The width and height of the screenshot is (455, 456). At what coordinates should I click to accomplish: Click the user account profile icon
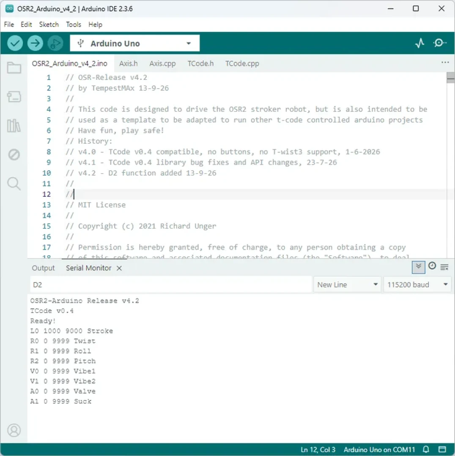14,430
